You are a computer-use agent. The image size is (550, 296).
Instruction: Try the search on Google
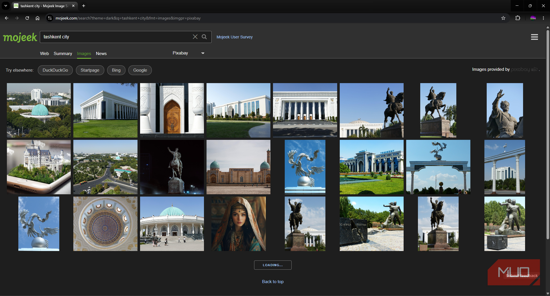click(140, 70)
